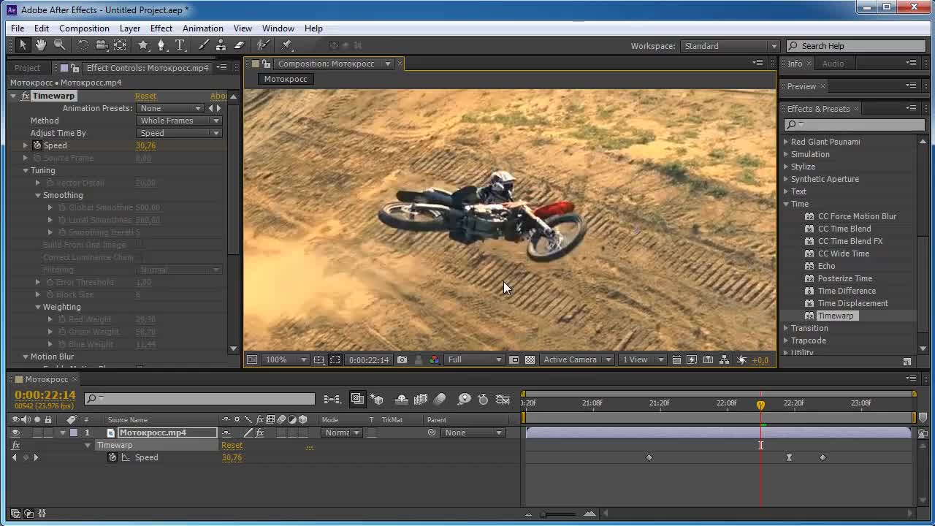This screenshot has width=935, height=526.
Task: Select the Clone Stamp tool
Action: (221, 45)
